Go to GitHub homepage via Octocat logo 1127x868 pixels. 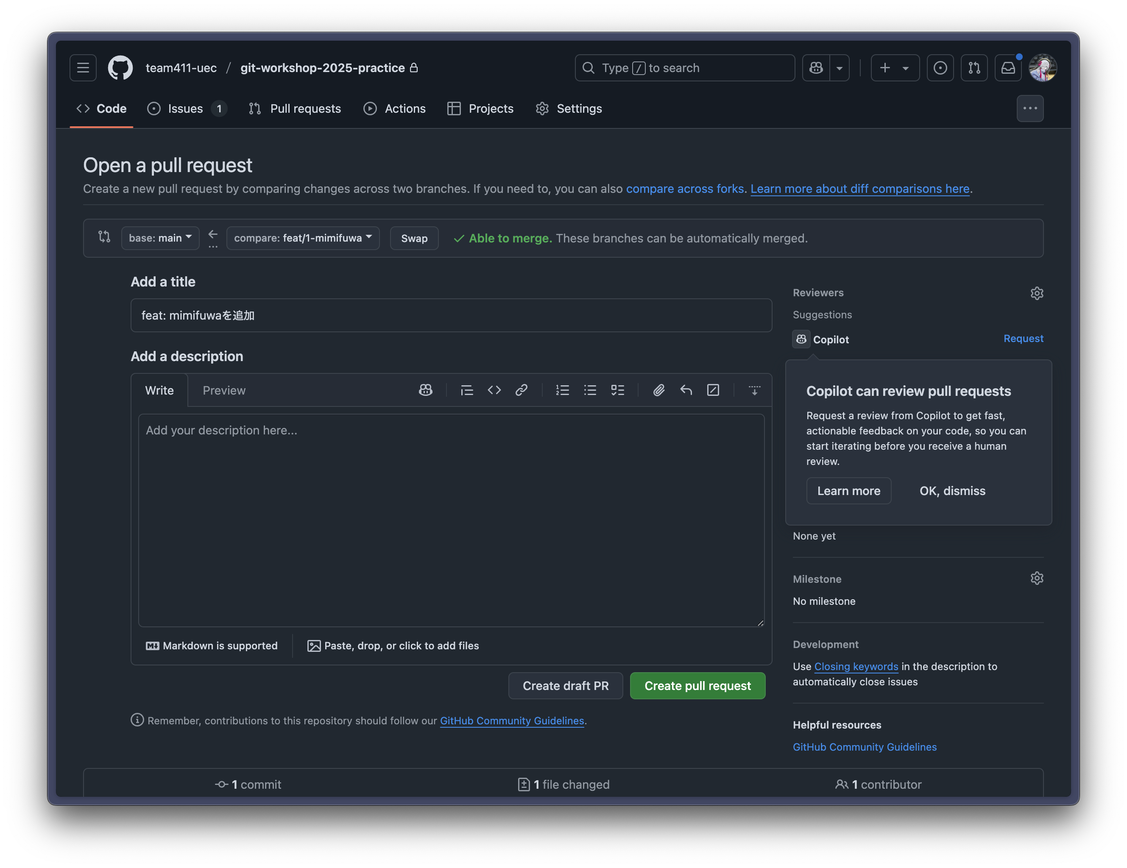coord(120,67)
